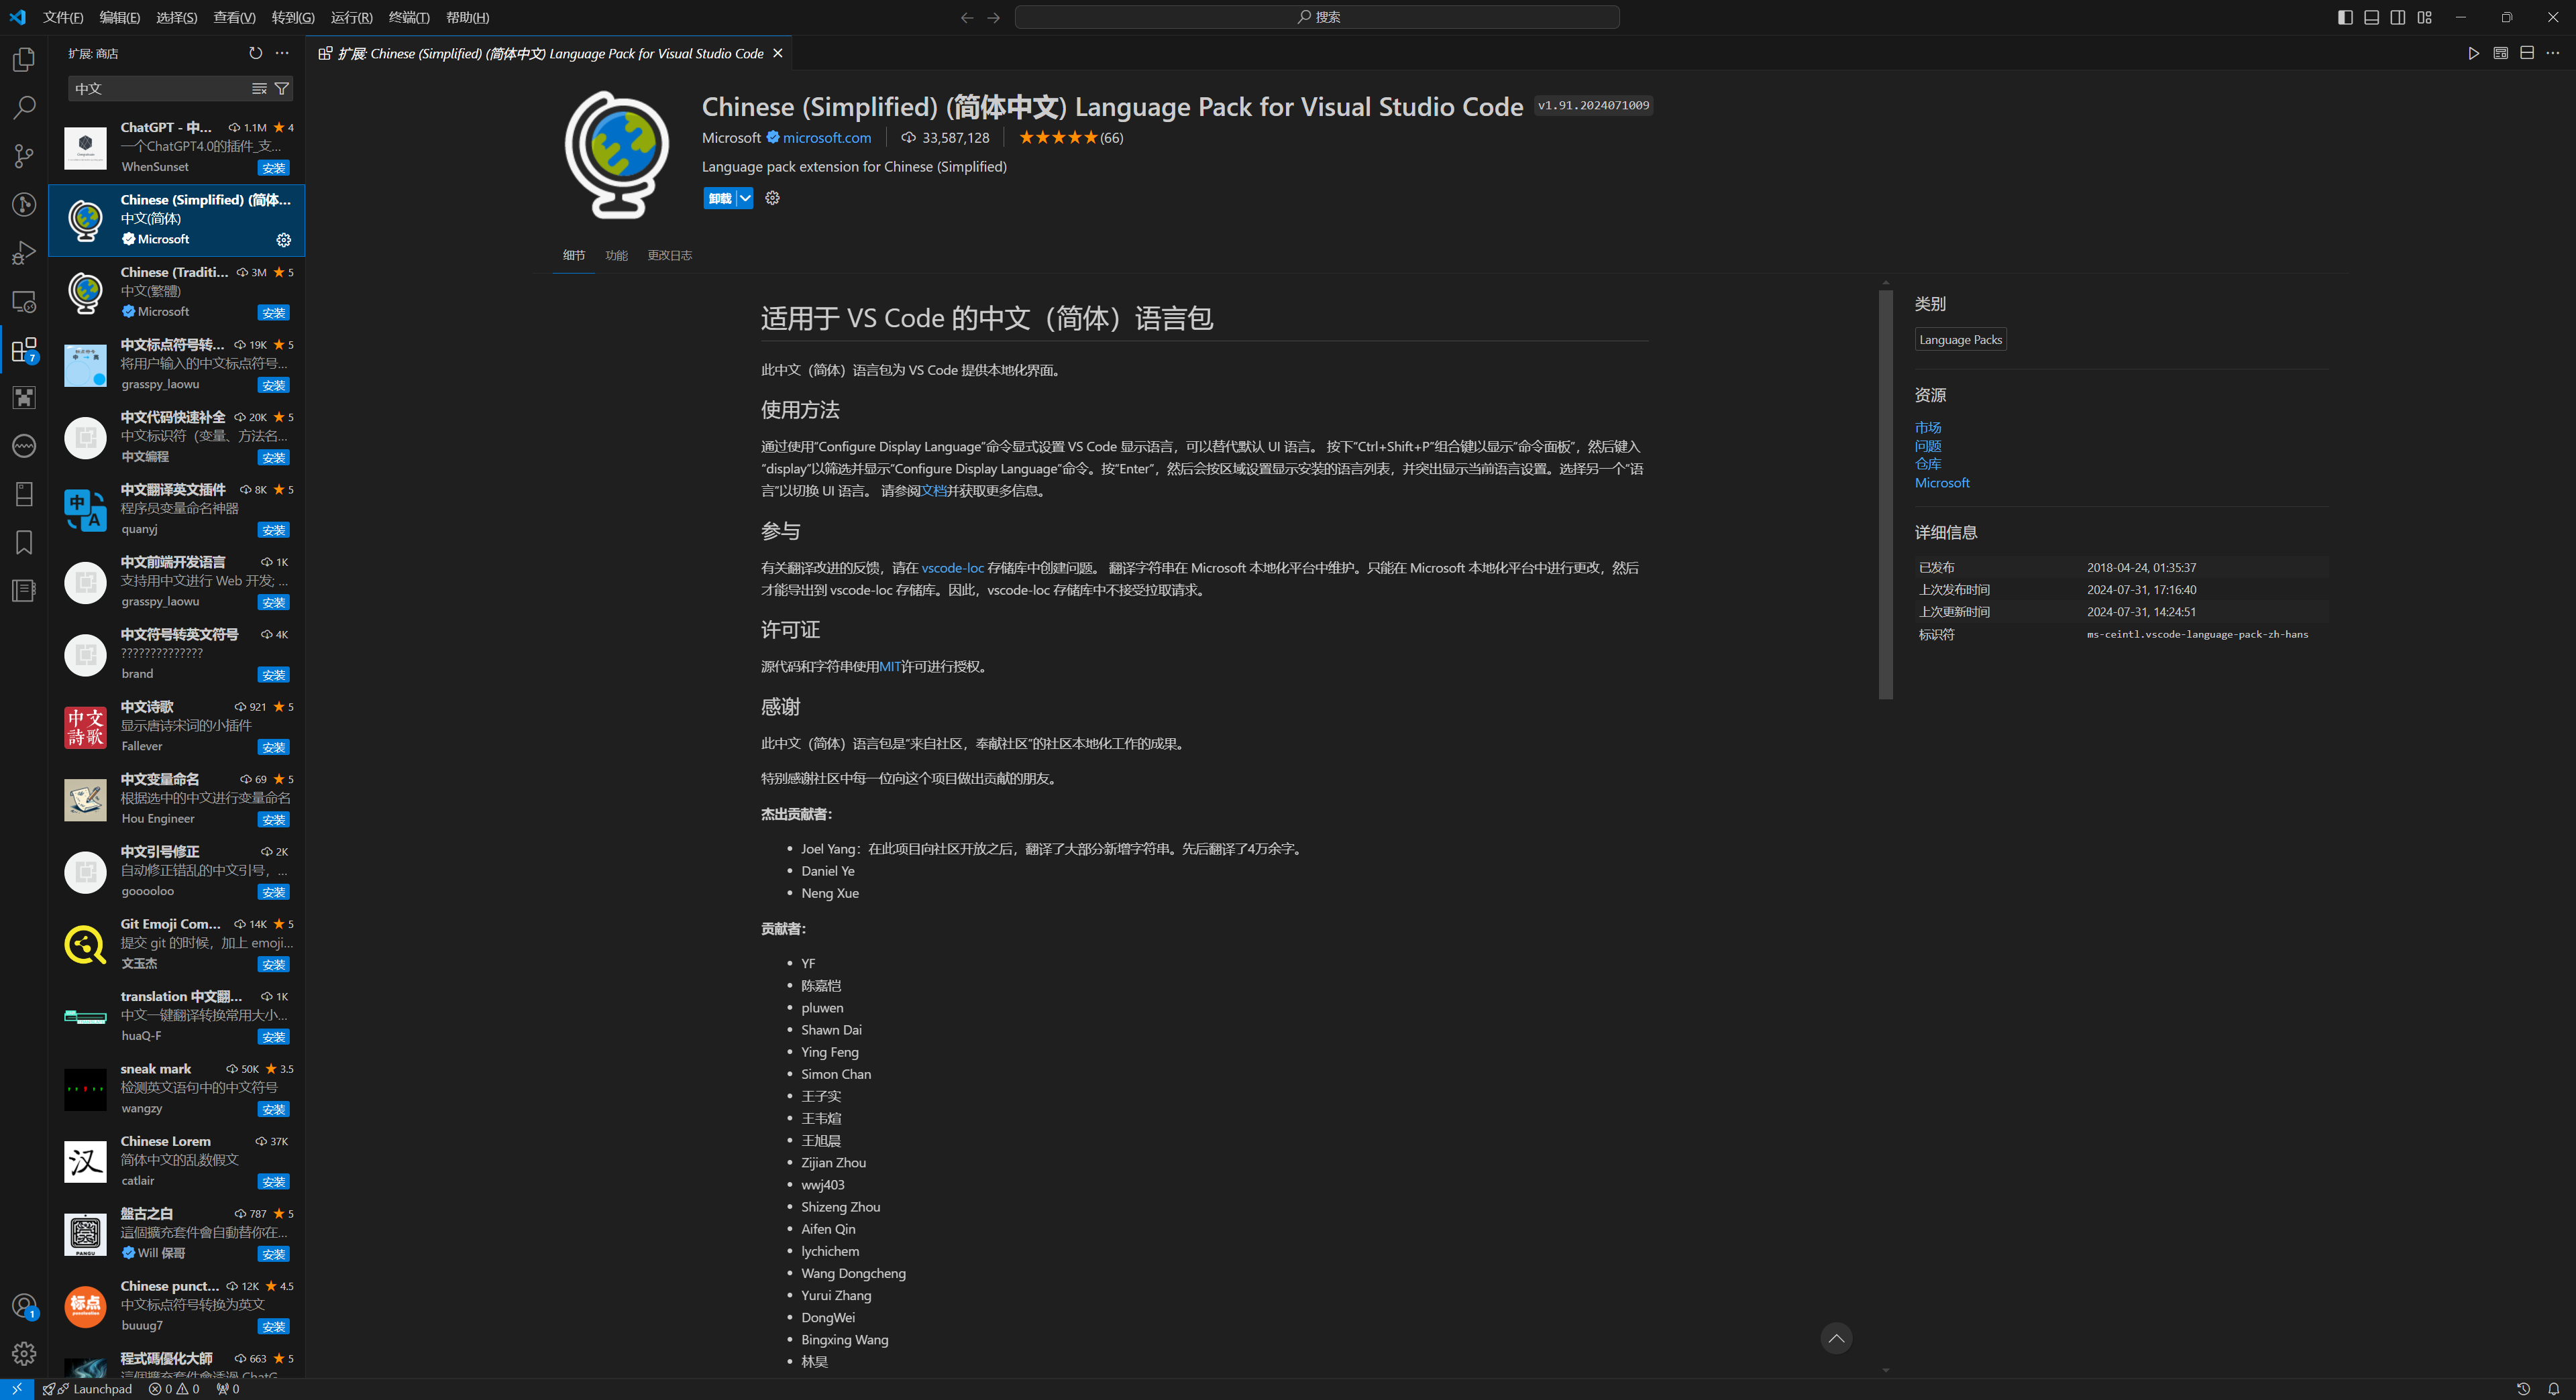2576x1400 pixels.
Task: Click the vscode-loc repository link
Action: (x=952, y=568)
